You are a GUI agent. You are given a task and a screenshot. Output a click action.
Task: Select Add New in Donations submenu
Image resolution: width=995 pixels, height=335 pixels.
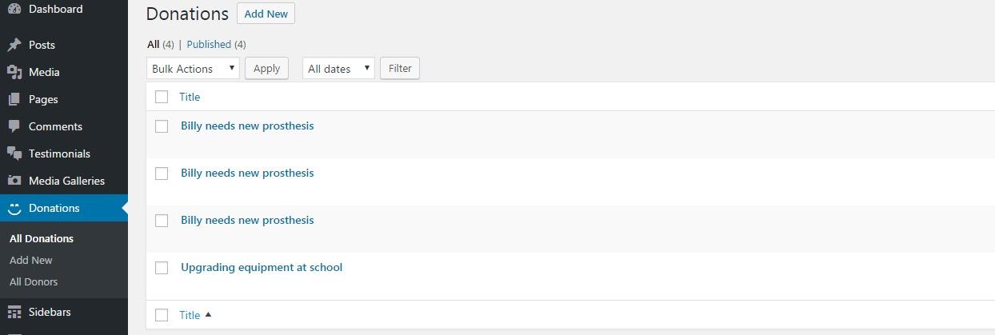31,261
